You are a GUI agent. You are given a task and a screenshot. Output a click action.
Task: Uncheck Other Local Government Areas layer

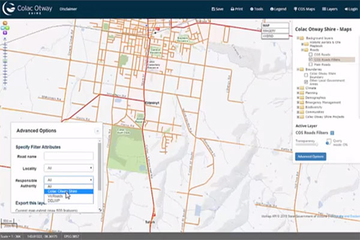(x=306, y=82)
